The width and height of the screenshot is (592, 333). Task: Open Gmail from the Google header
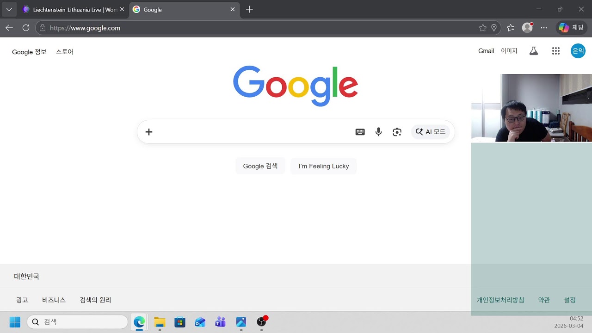click(x=486, y=51)
